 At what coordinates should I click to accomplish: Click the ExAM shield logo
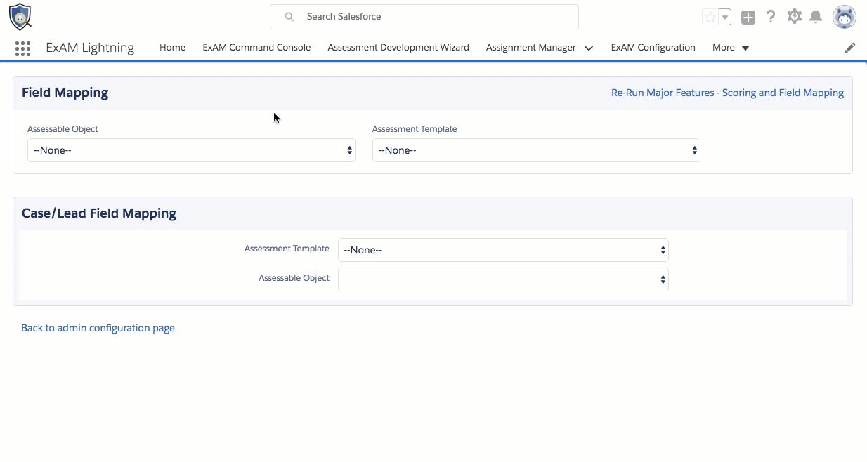[x=20, y=17]
